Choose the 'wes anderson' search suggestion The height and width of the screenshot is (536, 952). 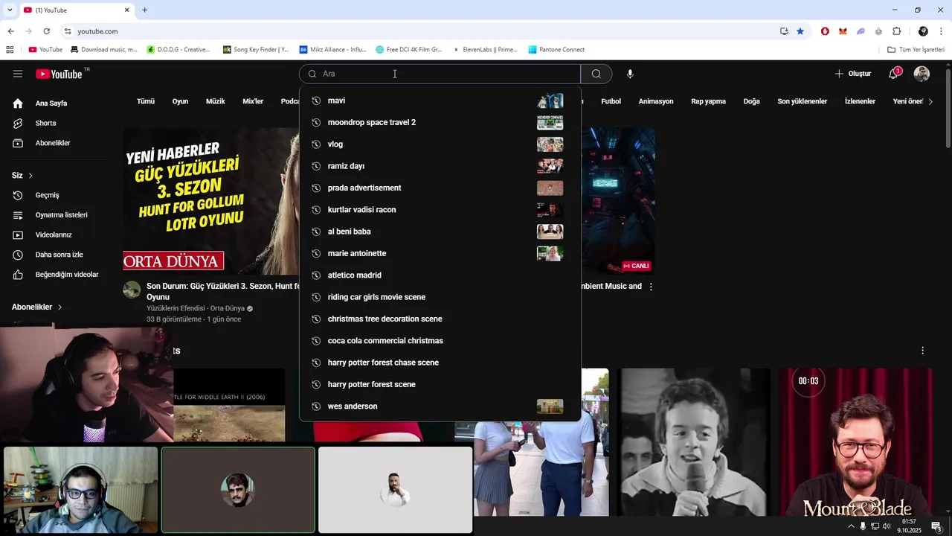pos(440,406)
